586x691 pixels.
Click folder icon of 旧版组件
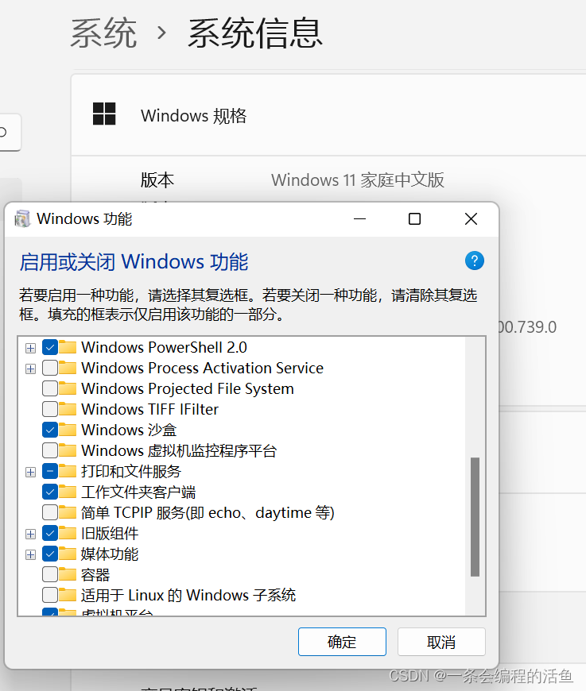(x=68, y=533)
